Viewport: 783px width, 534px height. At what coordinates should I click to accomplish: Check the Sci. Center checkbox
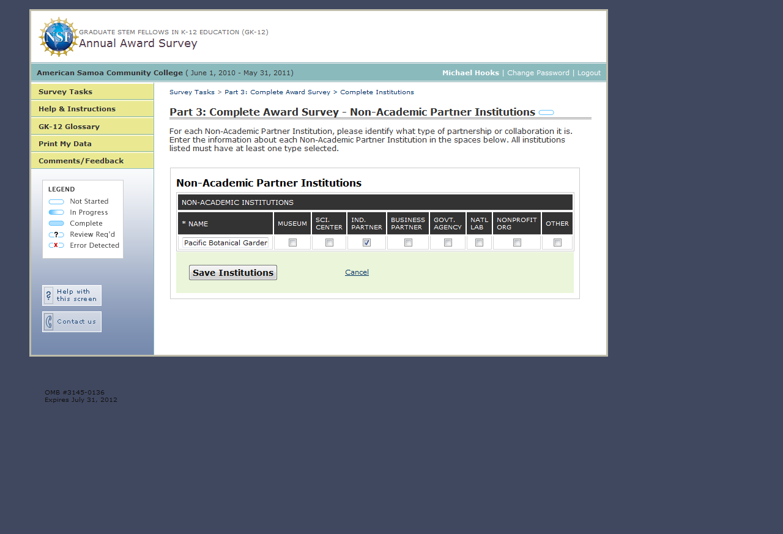coord(329,243)
